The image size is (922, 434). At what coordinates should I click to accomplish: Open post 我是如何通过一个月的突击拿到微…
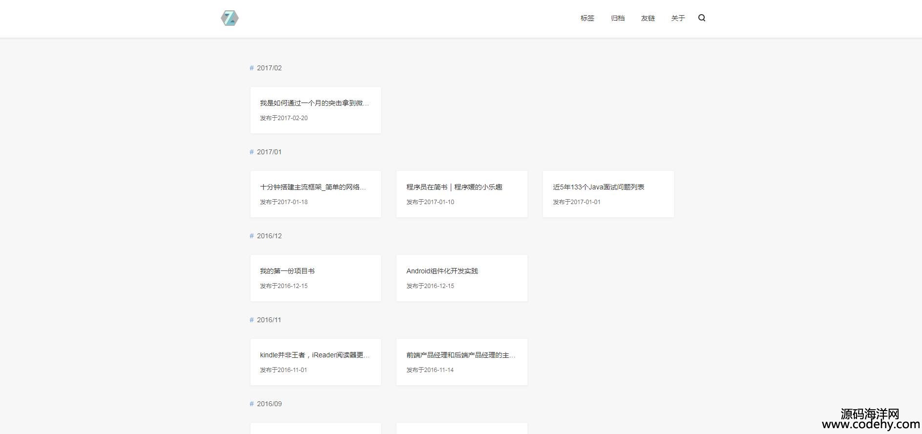[314, 103]
